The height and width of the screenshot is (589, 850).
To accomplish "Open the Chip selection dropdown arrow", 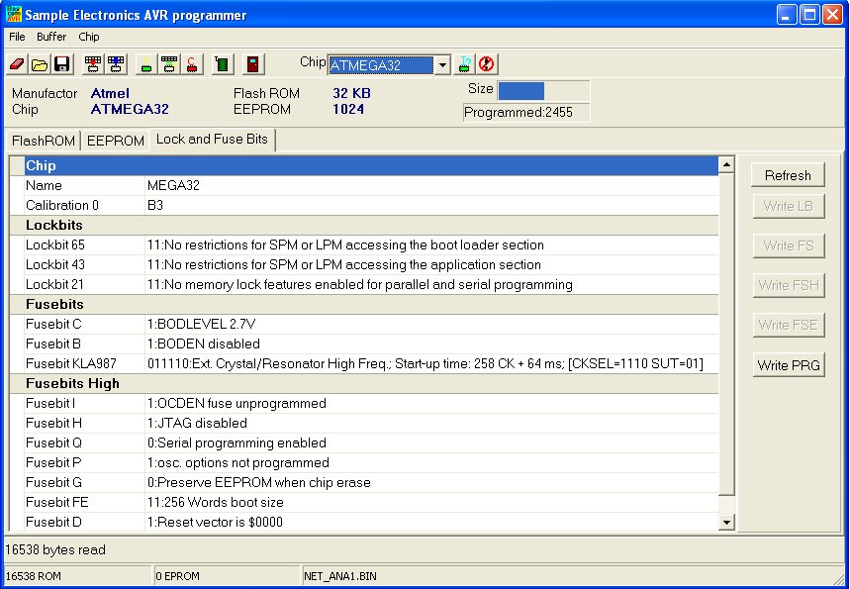I will [442, 64].
